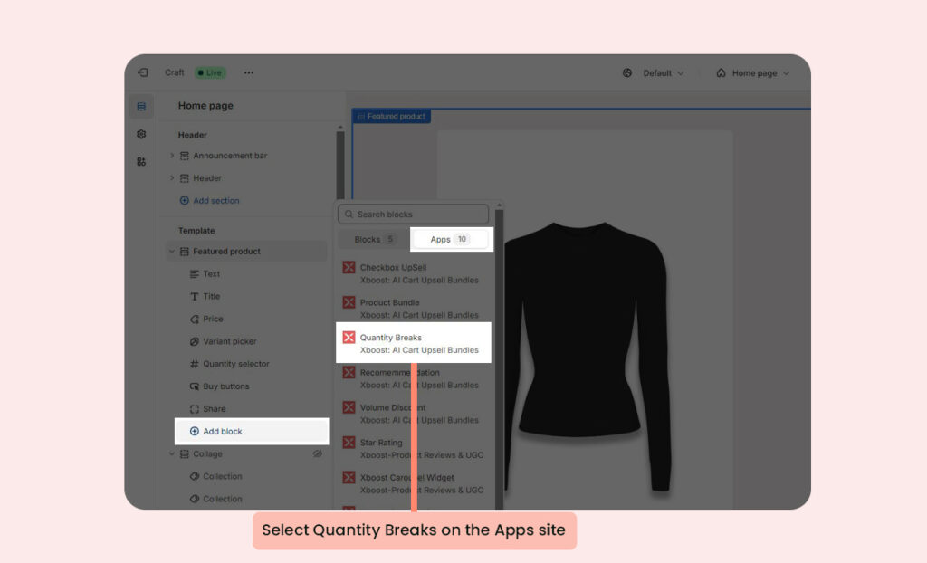Expand the Announcement bar section
This screenshot has height=563, width=927.
coord(172,156)
